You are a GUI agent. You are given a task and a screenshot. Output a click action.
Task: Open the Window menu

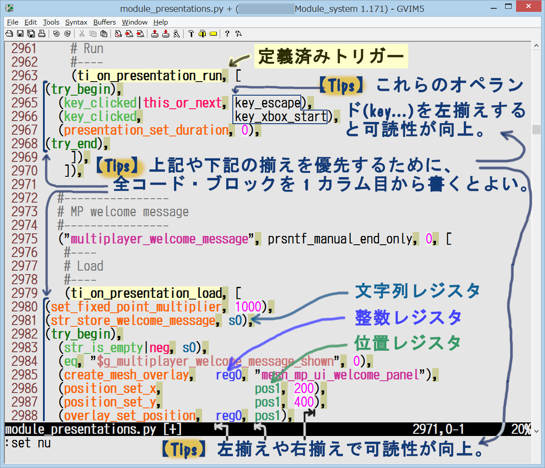click(x=135, y=22)
